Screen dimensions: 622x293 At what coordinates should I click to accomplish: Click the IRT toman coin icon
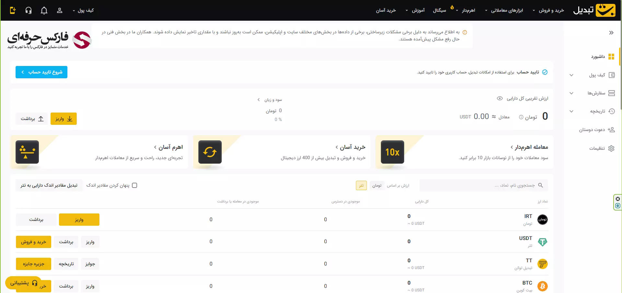click(543, 220)
